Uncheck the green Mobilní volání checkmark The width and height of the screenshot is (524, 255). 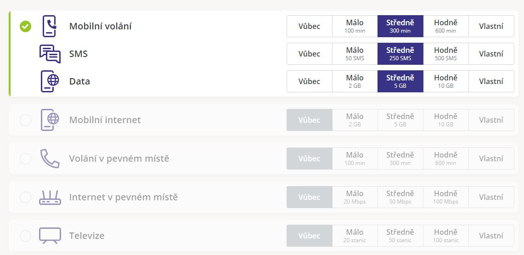(x=25, y=26)
